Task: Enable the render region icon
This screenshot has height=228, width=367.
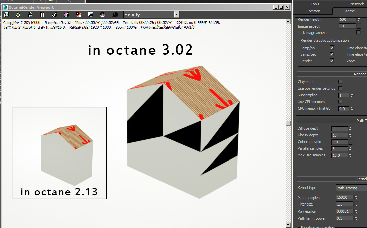Action: pyautogui.click(x=103, y=15)
